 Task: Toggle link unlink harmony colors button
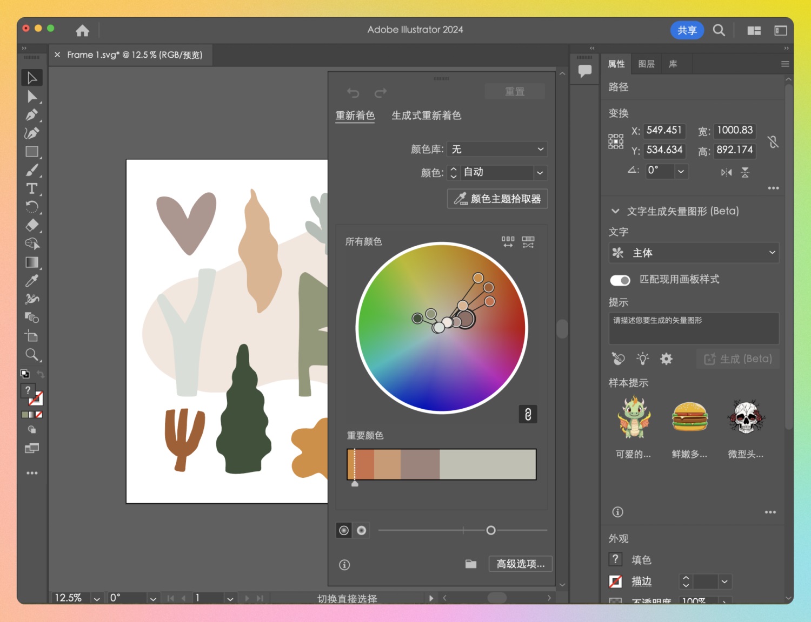[528, 414]
